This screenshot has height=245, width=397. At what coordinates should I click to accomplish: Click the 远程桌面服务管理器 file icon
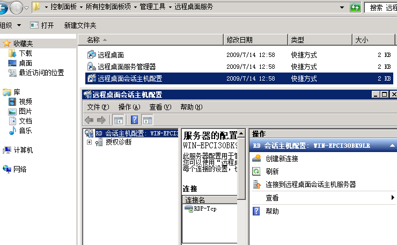point(91,67)
